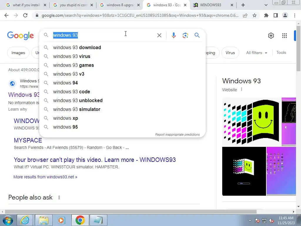301x226 pixels.
Task: Open Windows Media Player in taskbar
Action: [x=62, y=220]
